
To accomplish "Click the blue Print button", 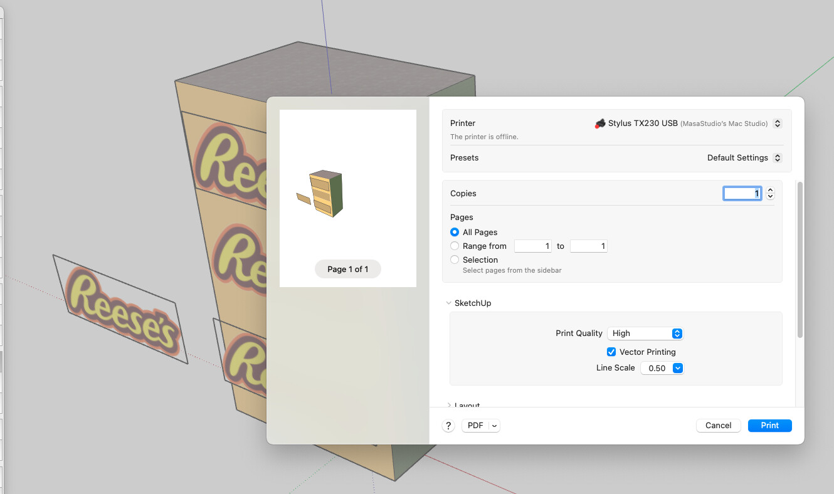I will [x=770, y=426].
